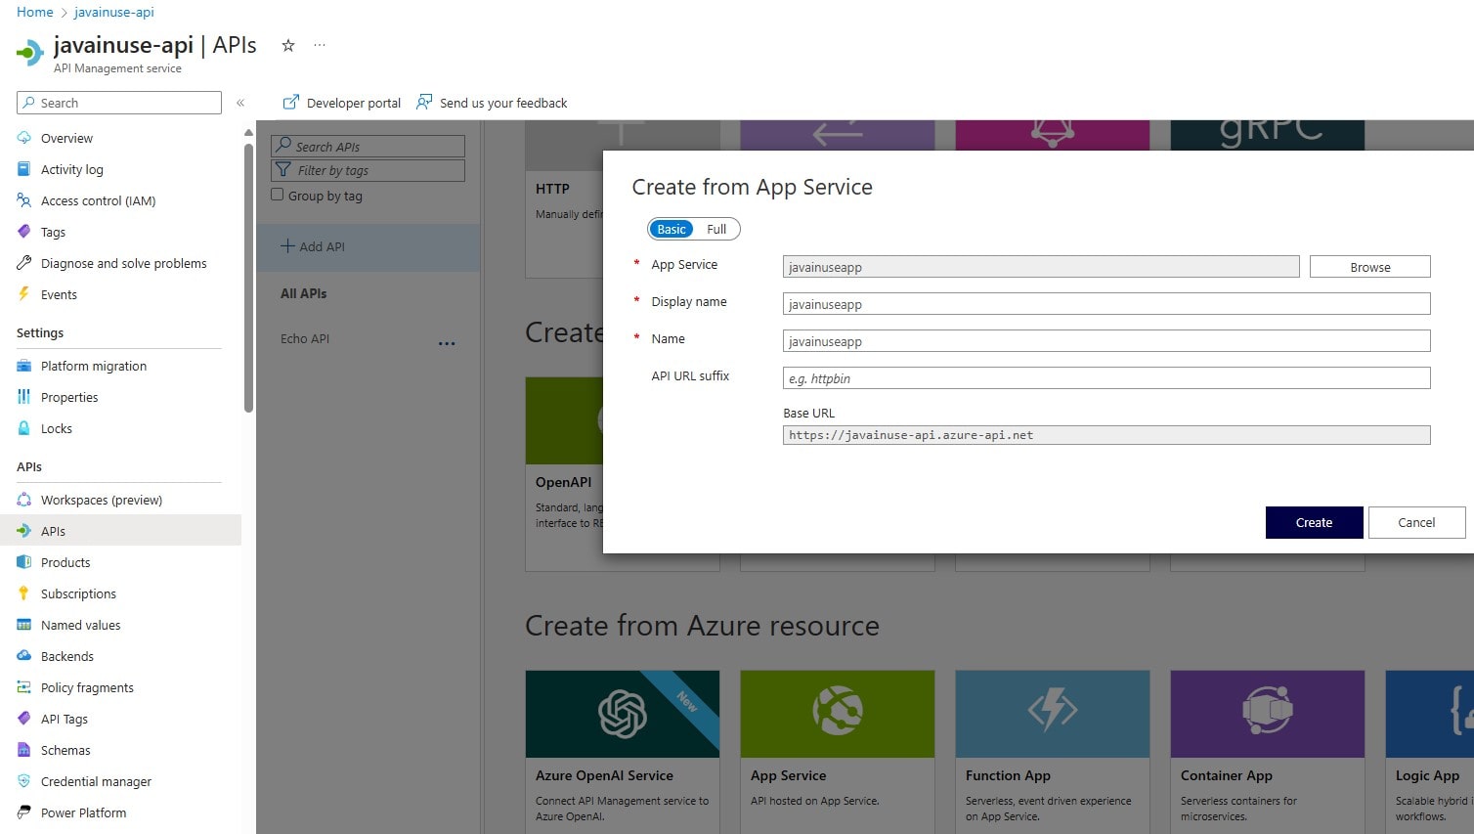Click the Function App tile icon
The height and width of the screenshot is (834, 1474).
pos(1053,711)
